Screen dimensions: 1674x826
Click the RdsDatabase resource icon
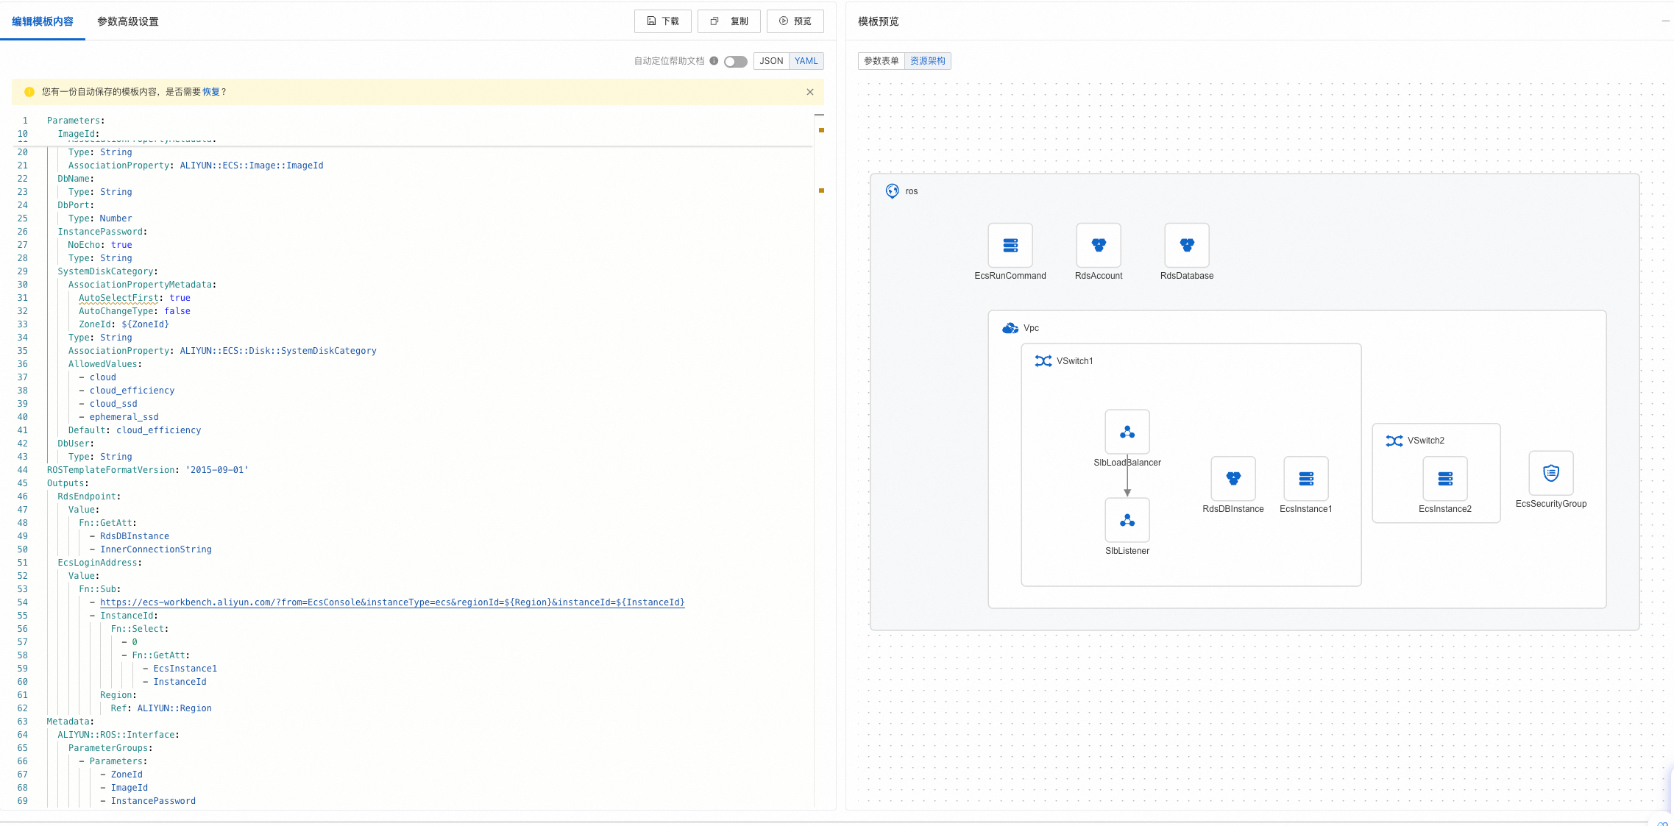[x=1186, y=246]
